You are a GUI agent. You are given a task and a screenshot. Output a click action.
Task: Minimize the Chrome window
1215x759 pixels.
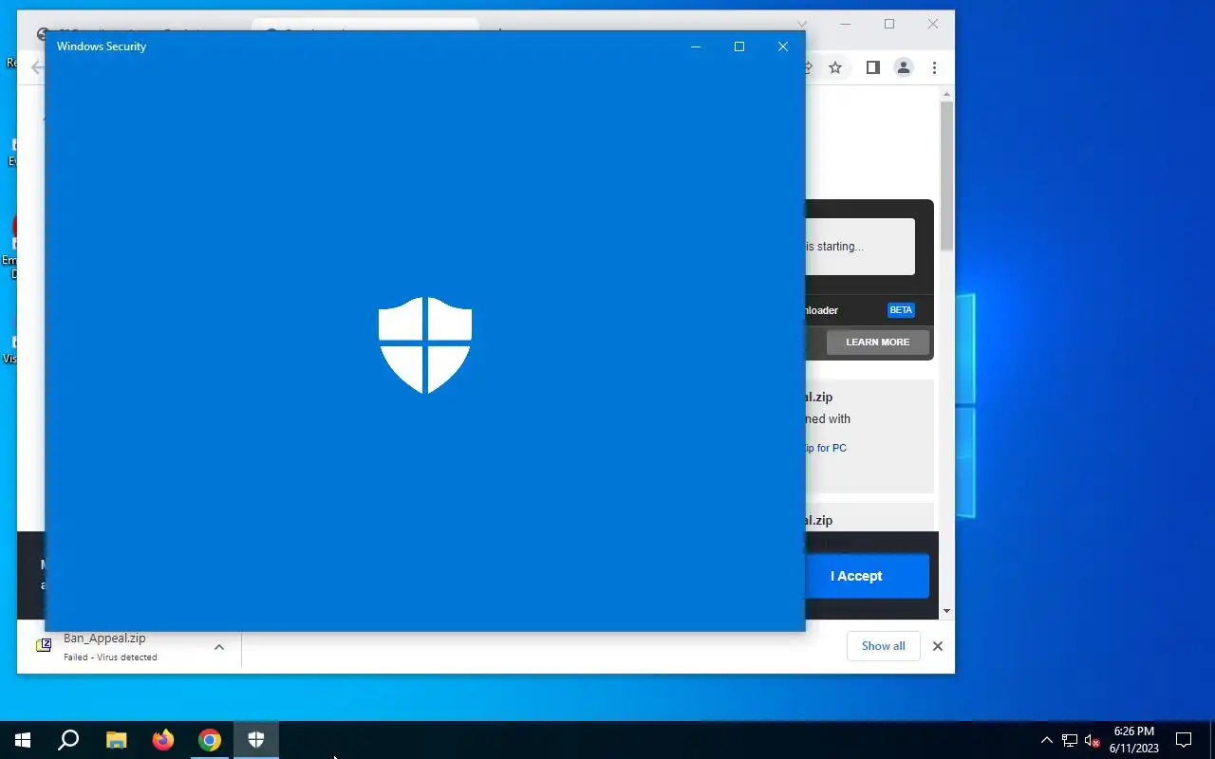846,25
